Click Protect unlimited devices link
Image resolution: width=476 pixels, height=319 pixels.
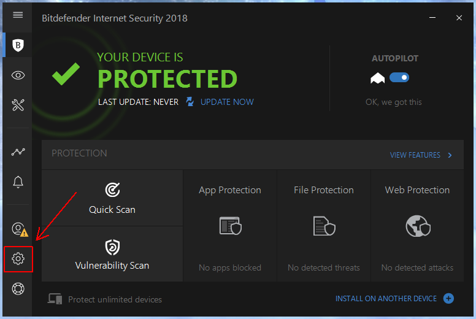point(115,299)
